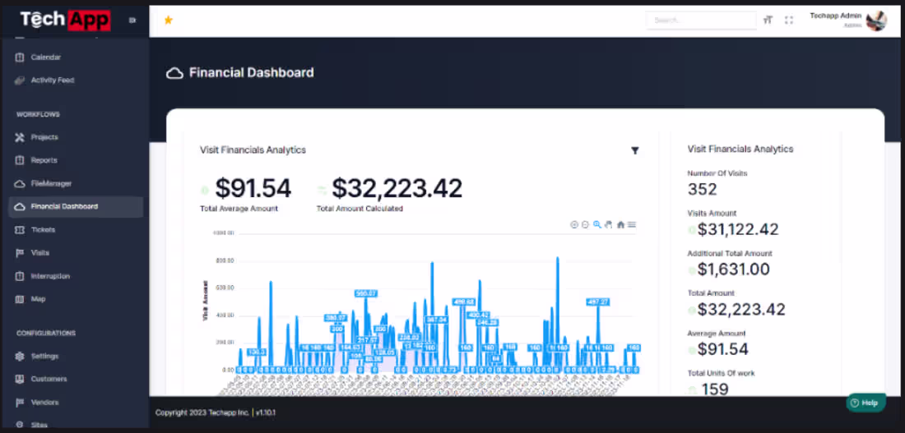Click the Copyright 2023 Techapp Inc. text
Screen dimensions: 905x433
[202, 412]
